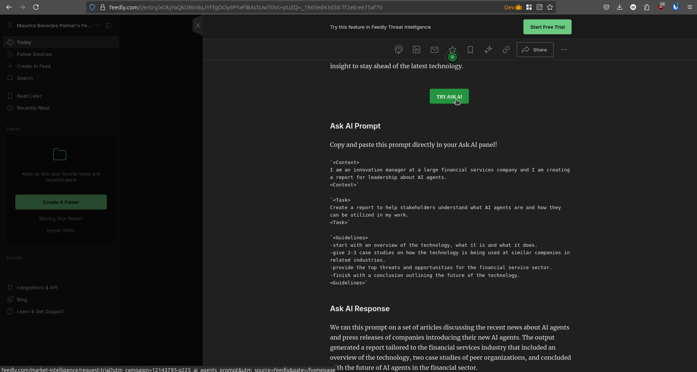The width and height of the screenshot is (697, 372).
Task: Select Today in the sidebar
Action: pyautogui.click(x=24, y=42)
